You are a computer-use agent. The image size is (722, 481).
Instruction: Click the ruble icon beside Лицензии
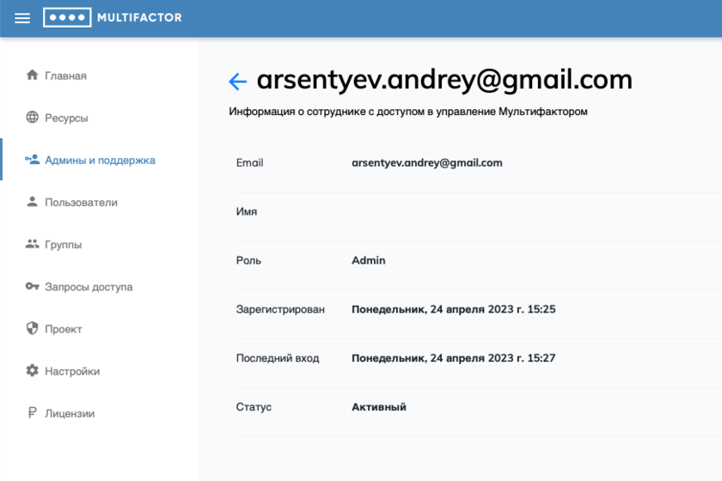click(x=33, y=413)
